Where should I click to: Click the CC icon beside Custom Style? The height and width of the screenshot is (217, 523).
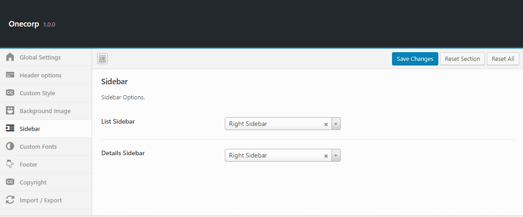point(11,92)
